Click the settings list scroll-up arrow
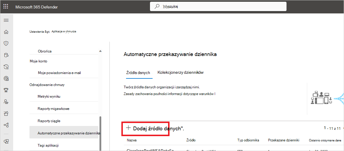 point(100,51)
